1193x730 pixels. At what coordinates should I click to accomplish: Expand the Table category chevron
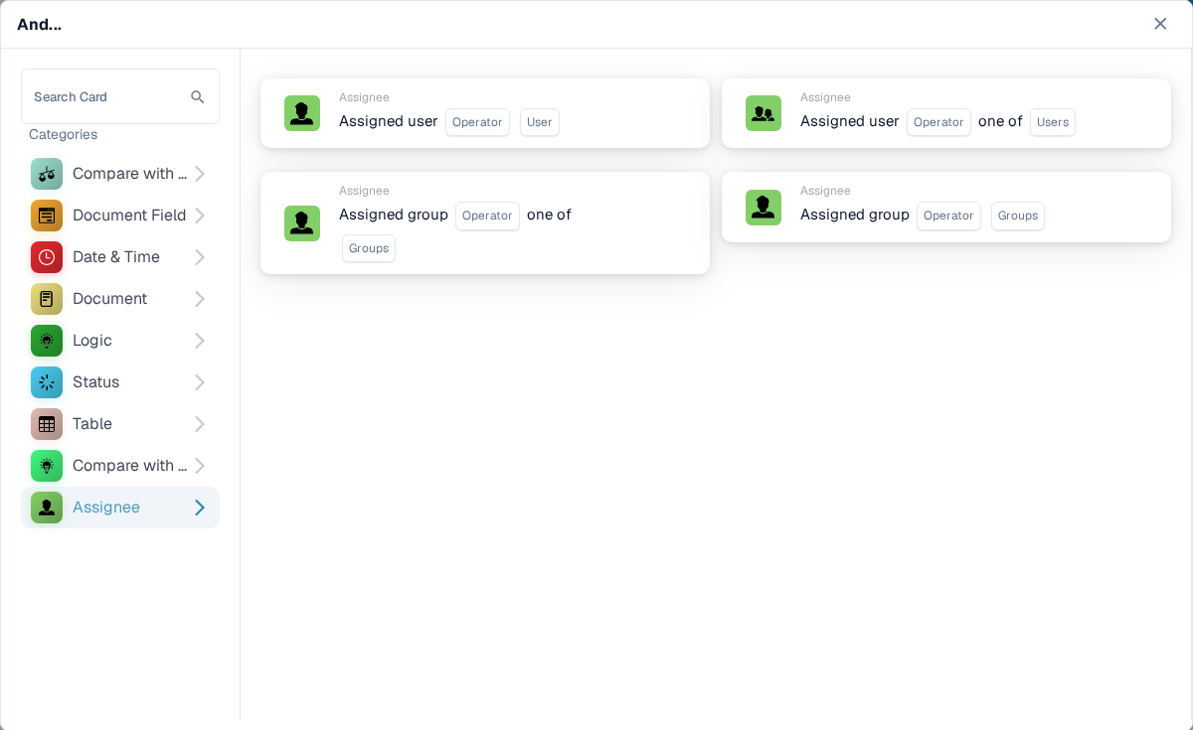199,424
